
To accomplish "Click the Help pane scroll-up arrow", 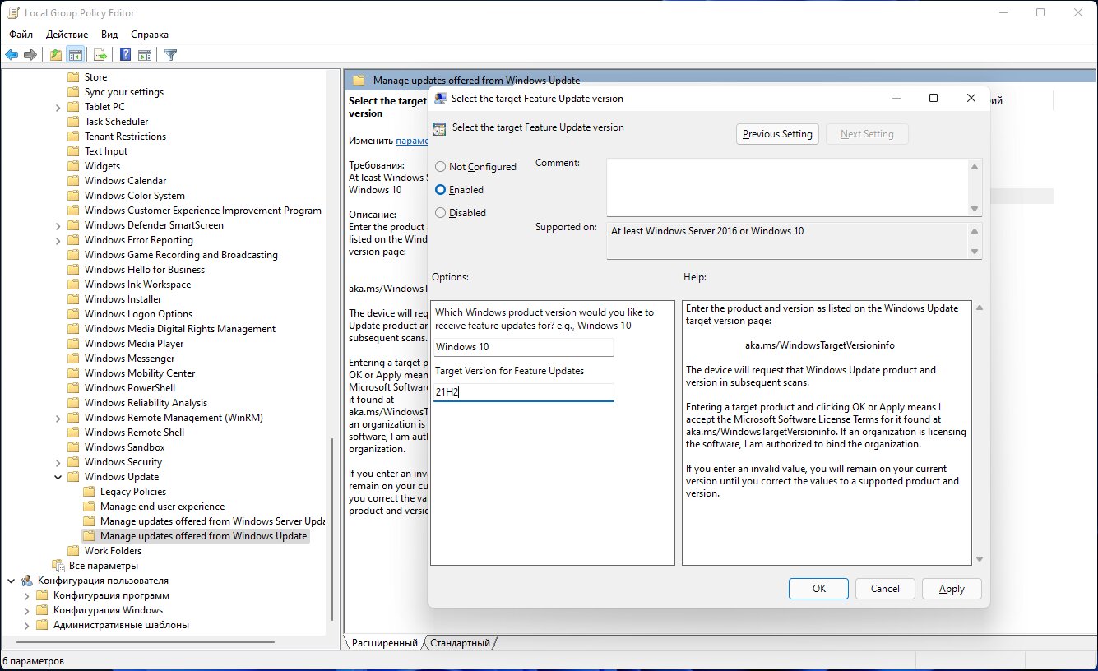I will pyautogui.click(x=979, y=308).
